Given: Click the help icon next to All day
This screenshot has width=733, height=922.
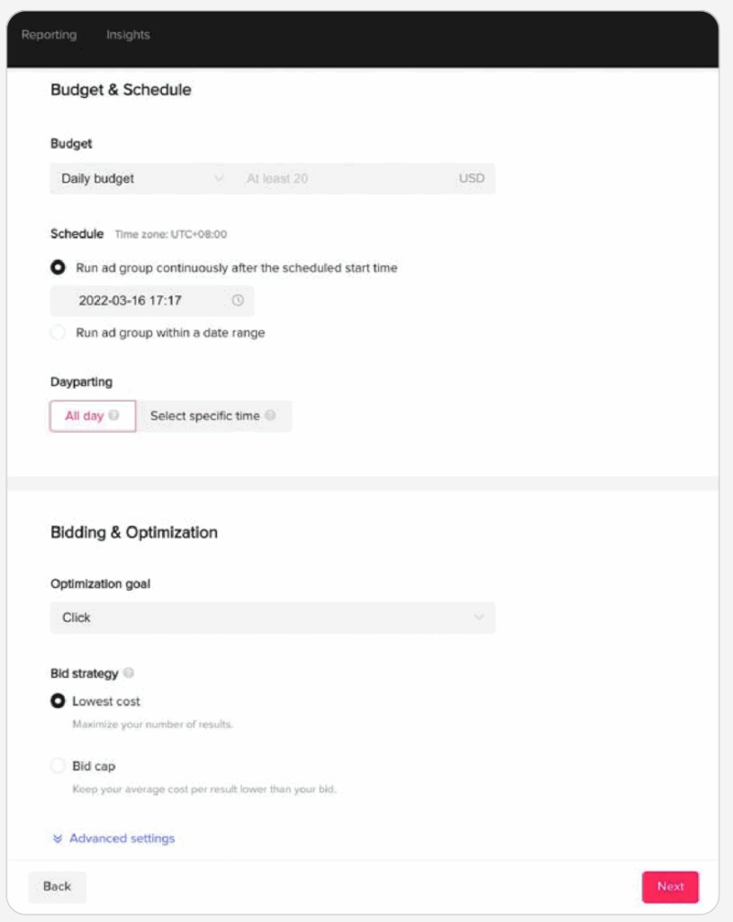Looking at the screenshot, I should click(113, 416).
